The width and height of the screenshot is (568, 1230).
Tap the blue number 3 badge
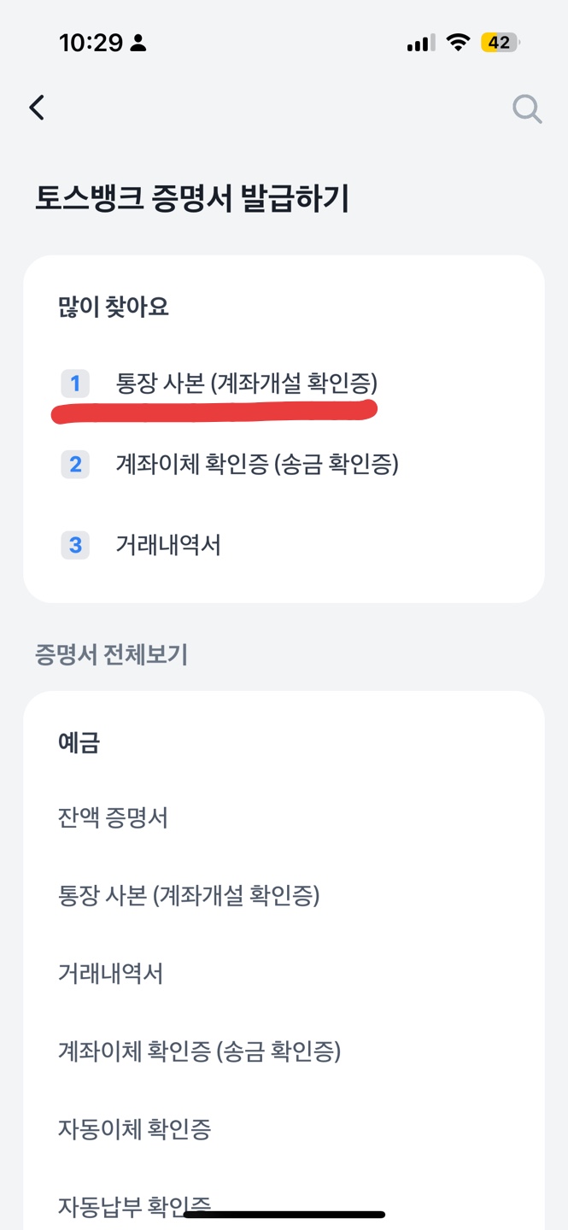pos(75,545)
